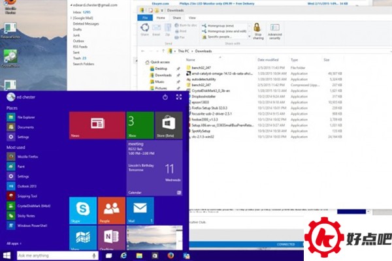Open Search Folders in mail window

tap(83, 64)
